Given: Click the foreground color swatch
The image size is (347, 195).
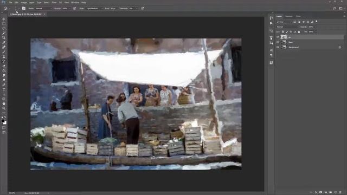Looking at the screenshot, I should [x=3, y=121].
